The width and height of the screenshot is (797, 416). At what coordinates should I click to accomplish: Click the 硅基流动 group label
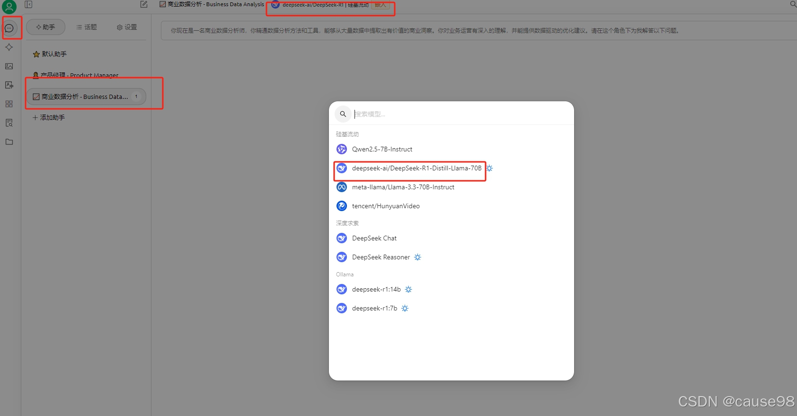[347, 134]
